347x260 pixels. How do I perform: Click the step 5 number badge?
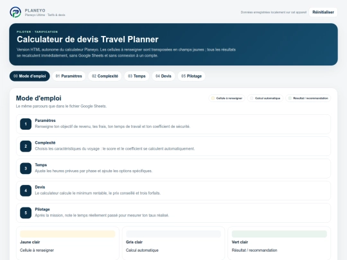coord(26,213)
